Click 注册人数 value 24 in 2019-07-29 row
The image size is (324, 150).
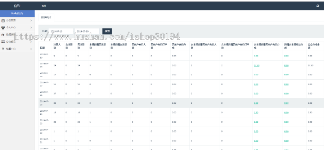click(55, 65)
